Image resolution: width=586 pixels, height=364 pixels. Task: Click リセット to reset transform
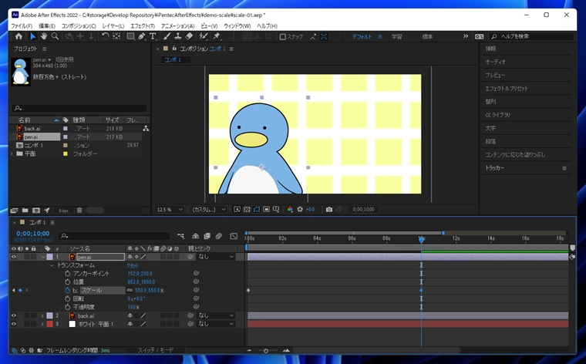pyautogui.click(x=133, y=265)
